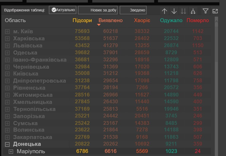The height and width of the screenshot is (156, 226).
Task: Click the expand table to fullscreen icon
Action: tap(215, 11)
